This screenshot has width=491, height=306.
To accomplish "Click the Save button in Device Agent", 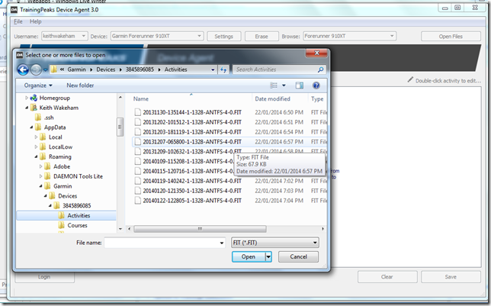I will pos(451,277).
